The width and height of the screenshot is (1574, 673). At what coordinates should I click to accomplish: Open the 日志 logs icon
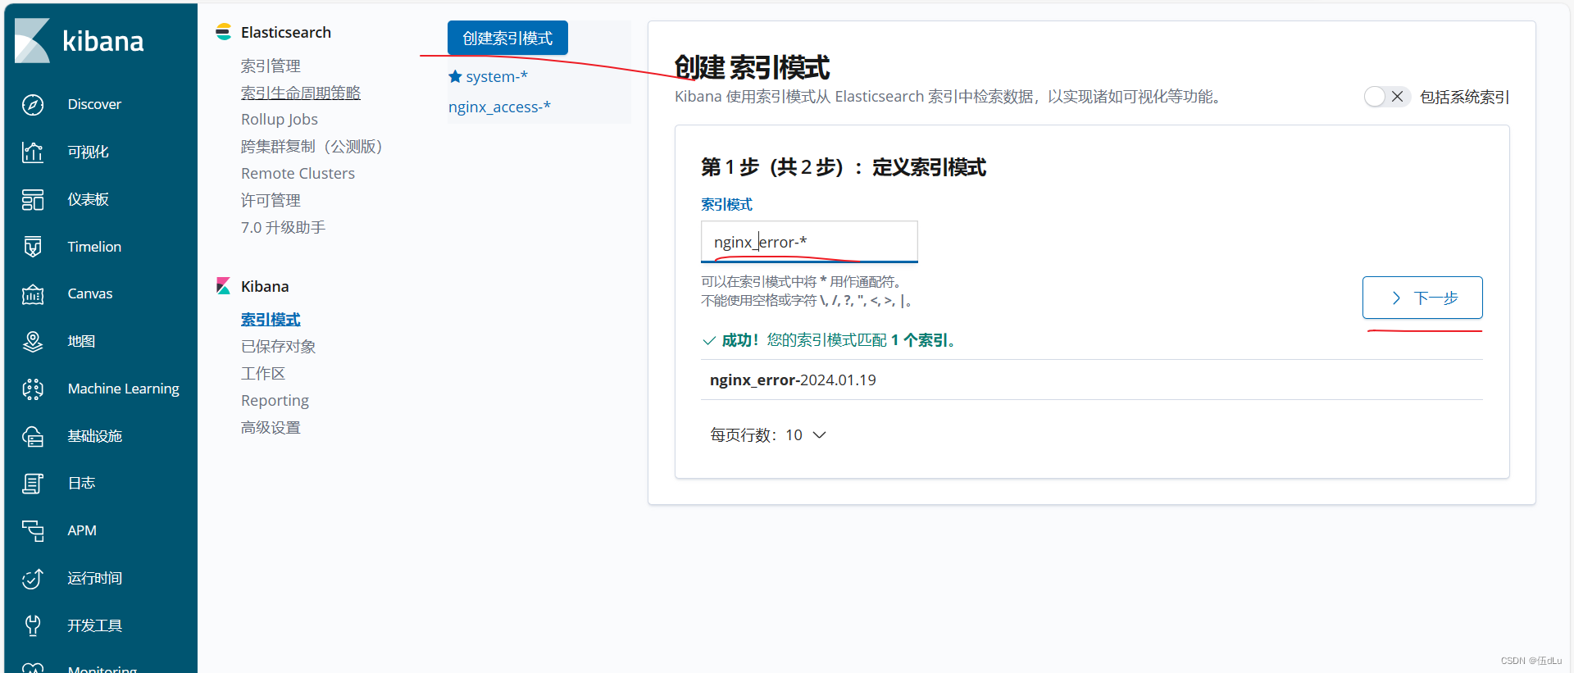(33, 484)
